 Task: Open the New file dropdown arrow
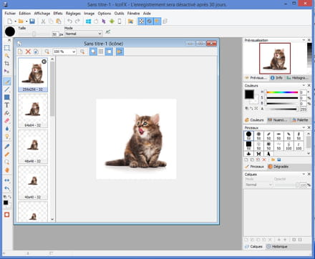tap(15, 21)
